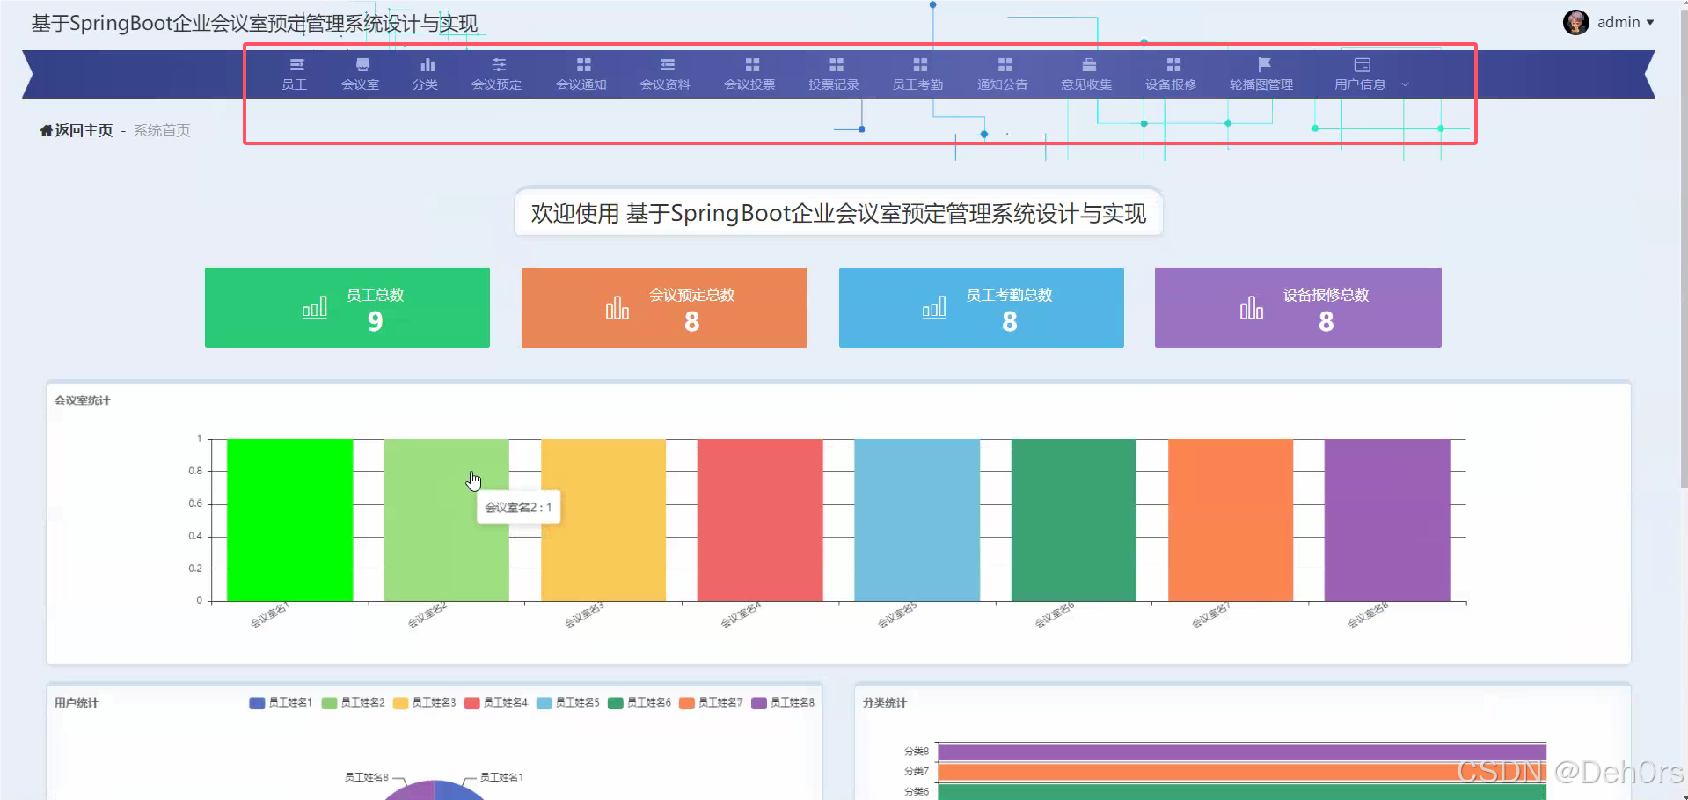Click 员工姓名8 pie chart label
This screenshot has width=1688, height=800.
(x=366, y=777)
